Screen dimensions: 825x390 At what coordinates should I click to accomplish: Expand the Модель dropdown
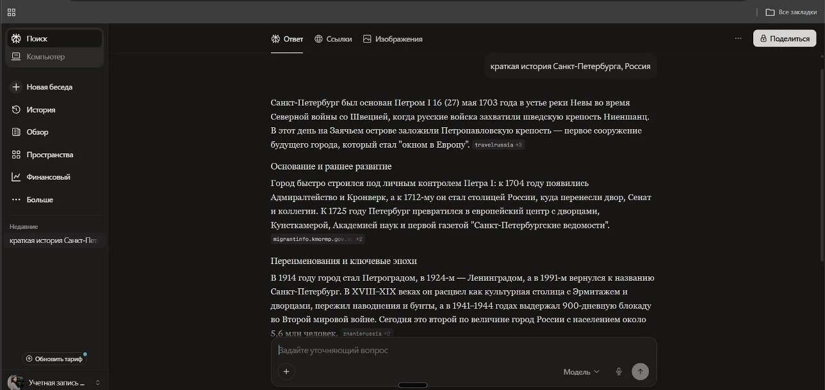(x=581, y=371)
